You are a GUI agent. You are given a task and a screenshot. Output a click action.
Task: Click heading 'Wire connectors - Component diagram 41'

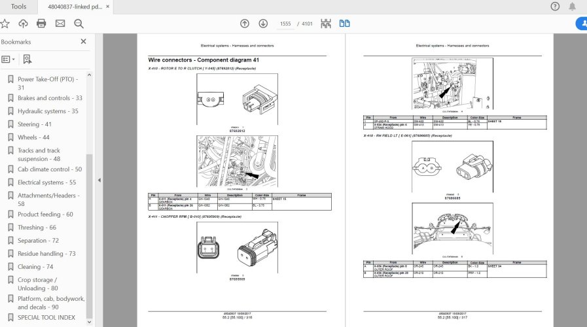(x=204, y=60)
